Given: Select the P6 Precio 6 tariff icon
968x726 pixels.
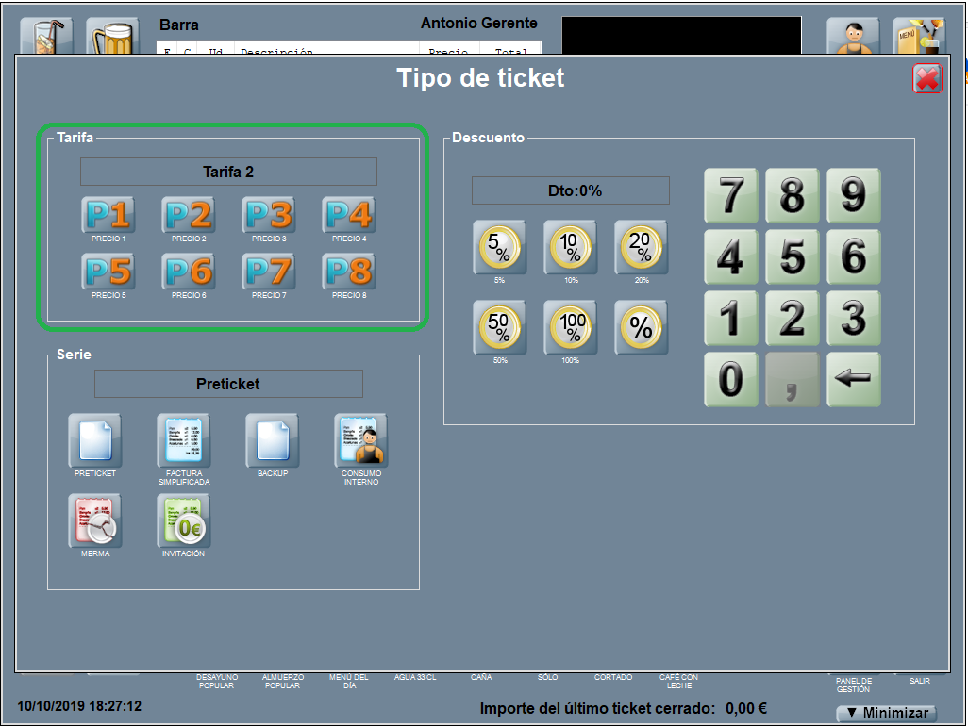Looking at the screenshot, I should click(189, 272).
